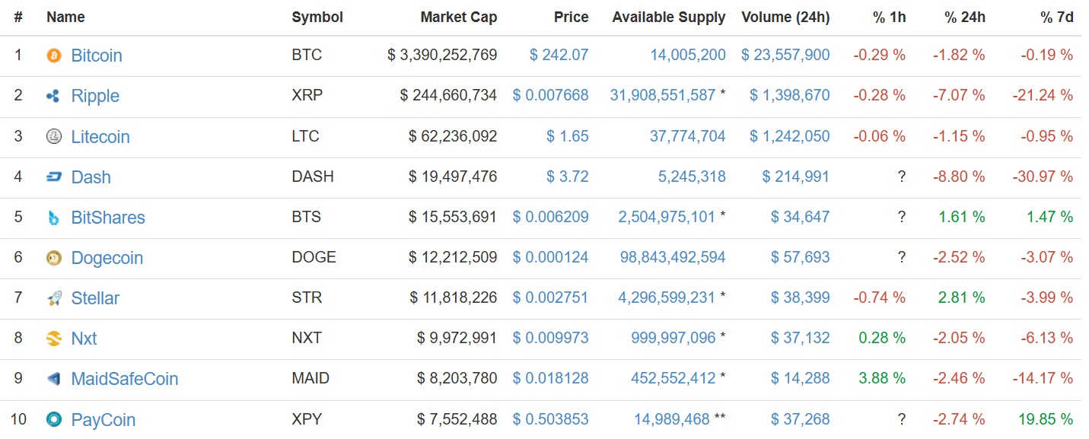The height and width of the screenshot is (439, 1089).
Task: Open the MaidSafeCoin name link
Action: 125,379
